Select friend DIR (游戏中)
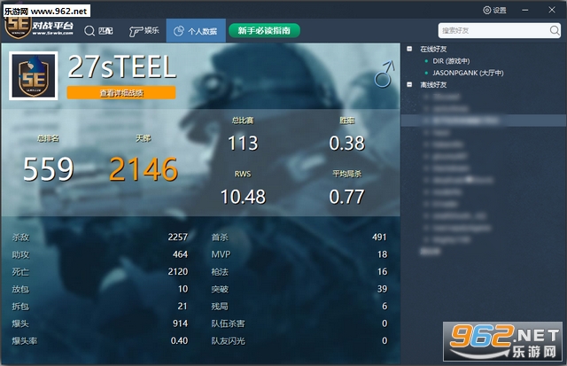 451,61
